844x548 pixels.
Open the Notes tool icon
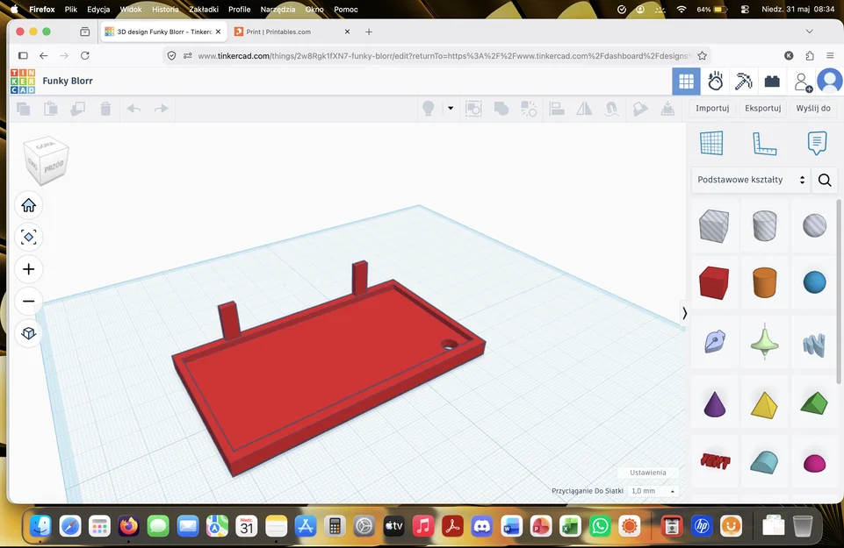[x=817, y=144]
